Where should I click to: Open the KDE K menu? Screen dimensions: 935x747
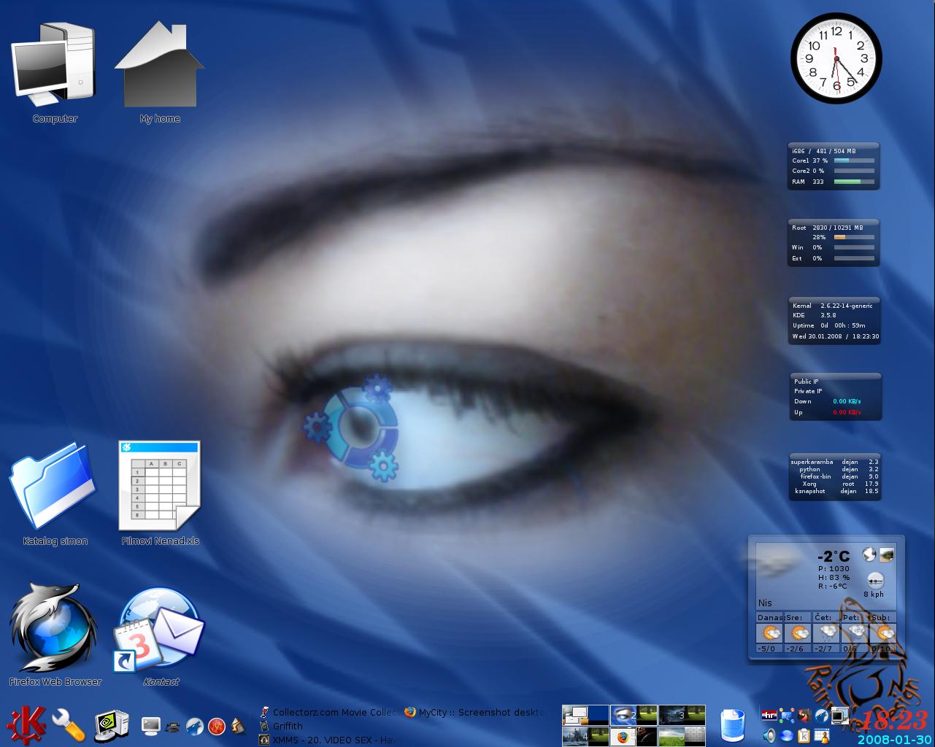pos(25,724)
